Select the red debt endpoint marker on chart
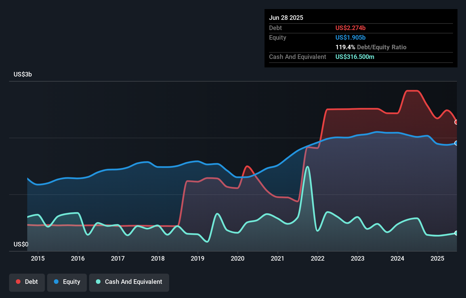This screenshot has height=298, width=466. tap(456, 122)
